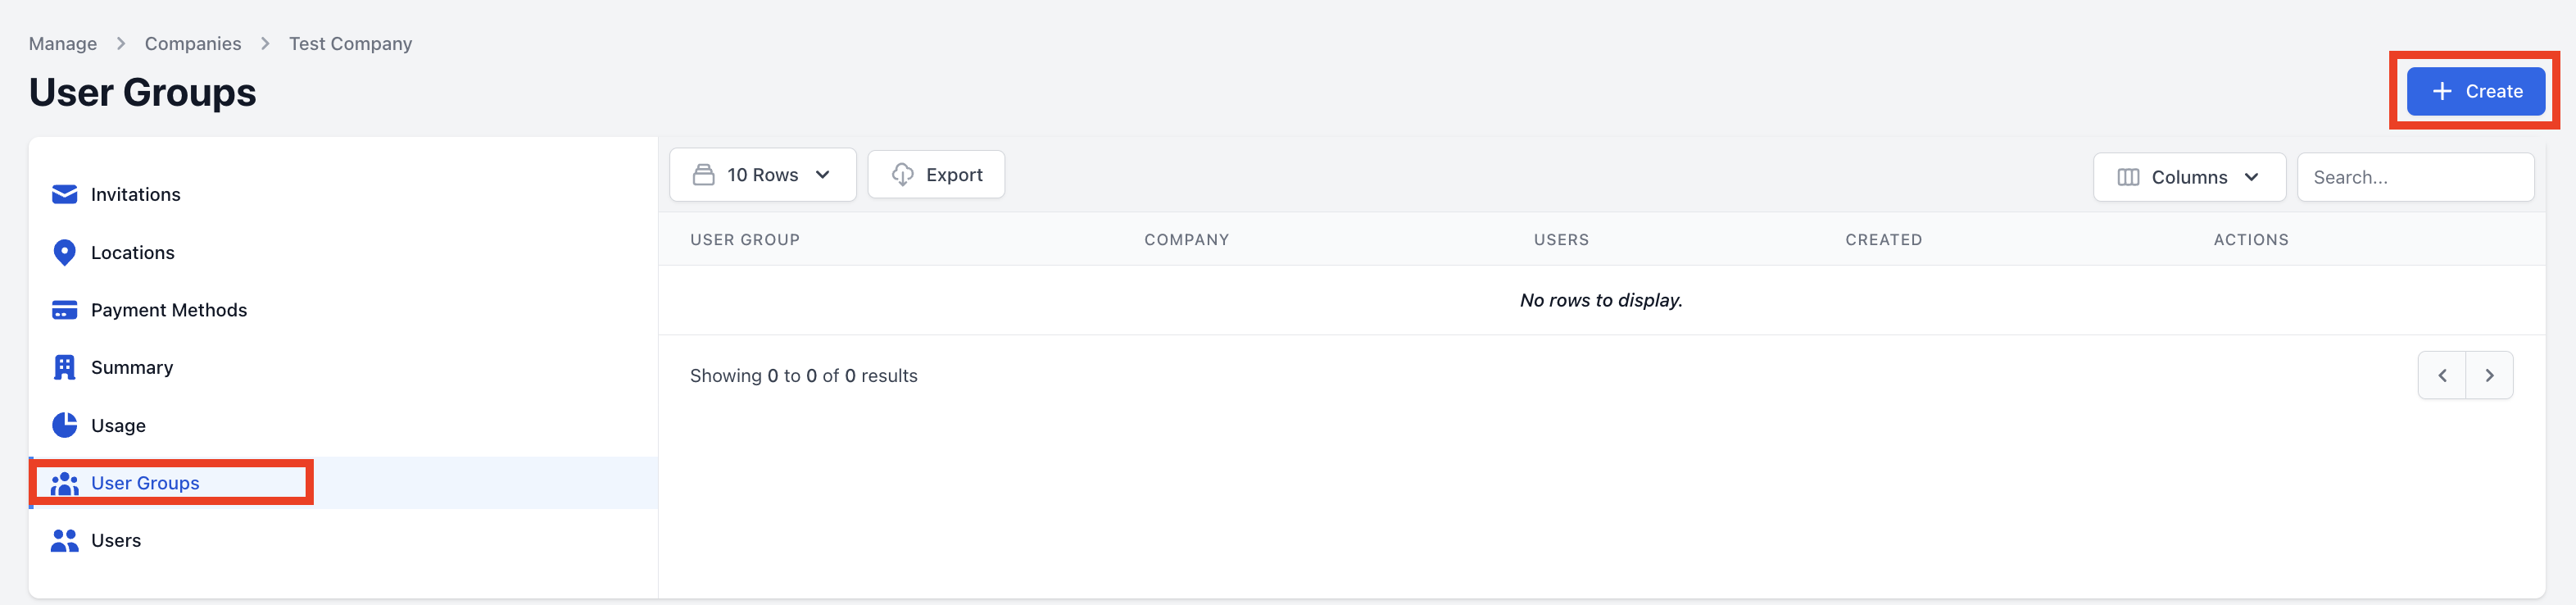Click the Usage pie chart icon
The image size is (2576, 605).
[64, 425]
